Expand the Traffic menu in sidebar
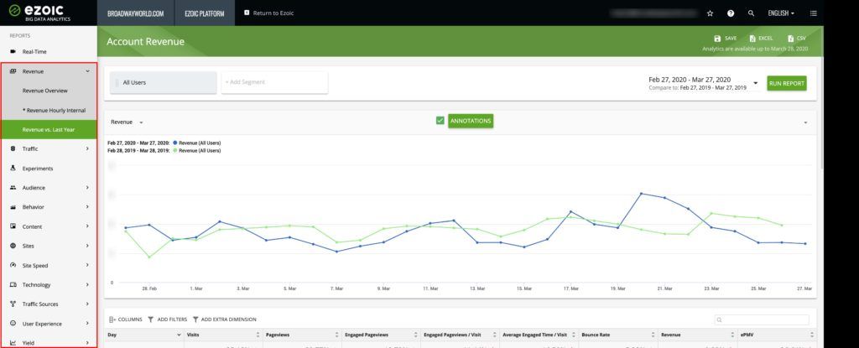The image size is (859, 348). coord(49,148)
